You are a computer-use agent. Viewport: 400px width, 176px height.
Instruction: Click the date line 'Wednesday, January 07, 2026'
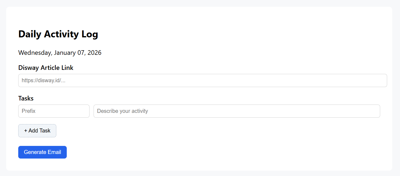pos(60,53)
